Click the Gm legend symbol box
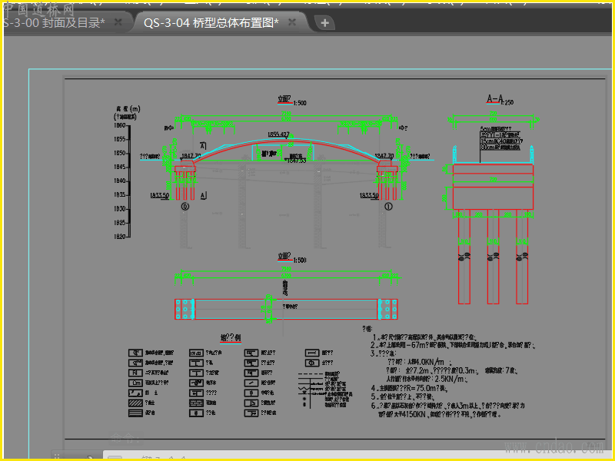The image size is (615, 461). [x=135, y=383]
